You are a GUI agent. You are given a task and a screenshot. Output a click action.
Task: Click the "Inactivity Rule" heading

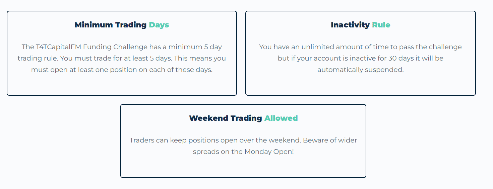360,25
